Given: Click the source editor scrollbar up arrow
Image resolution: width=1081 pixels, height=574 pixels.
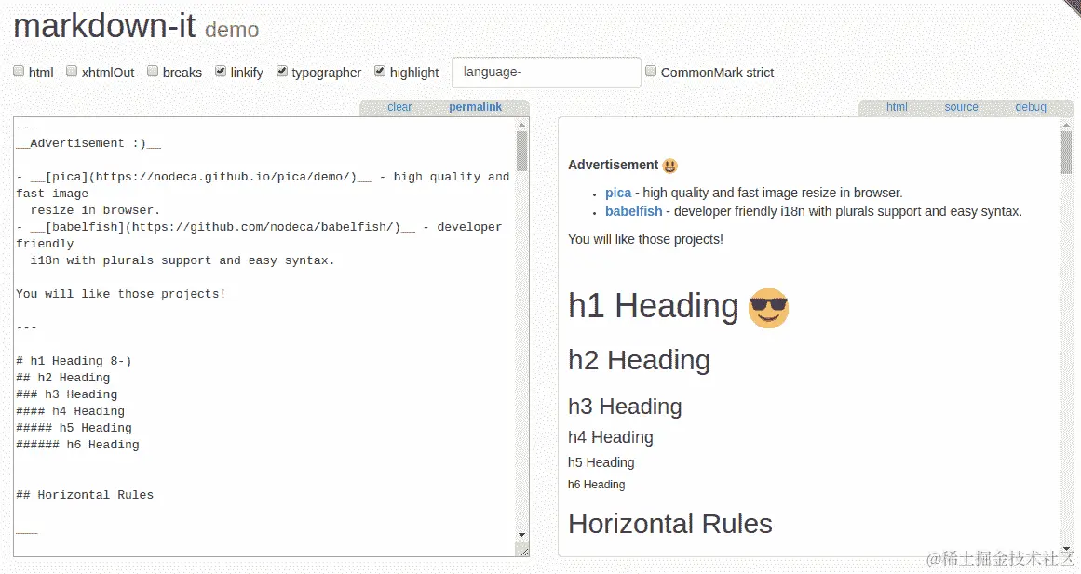Looking at the screenshot, I should tap(522, 125).
